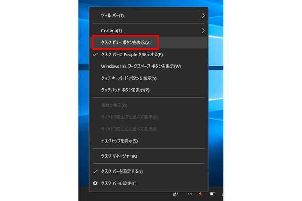Open the Cortana(T) submenu entry
Image resolution: width=302 pixels, height=201 pixels.
149,31
